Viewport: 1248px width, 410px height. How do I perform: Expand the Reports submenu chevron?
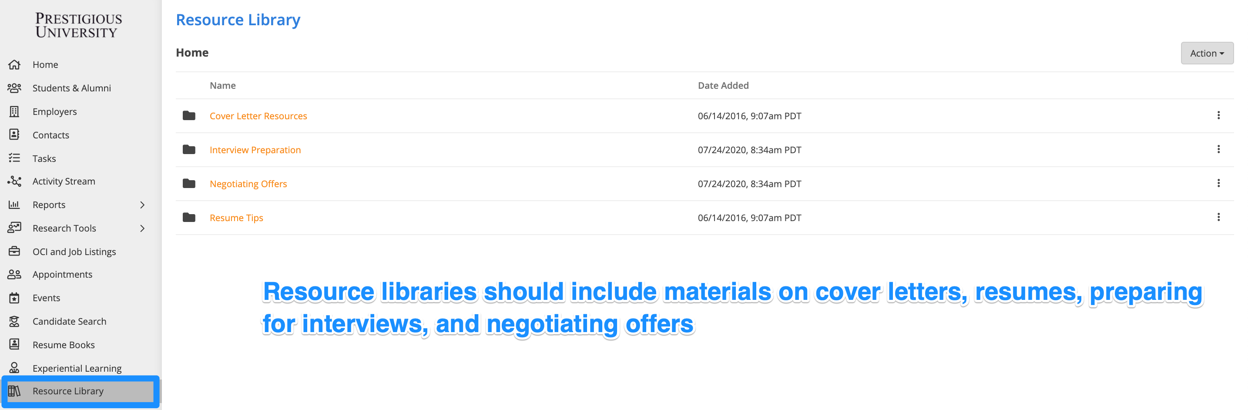[142, 205]
